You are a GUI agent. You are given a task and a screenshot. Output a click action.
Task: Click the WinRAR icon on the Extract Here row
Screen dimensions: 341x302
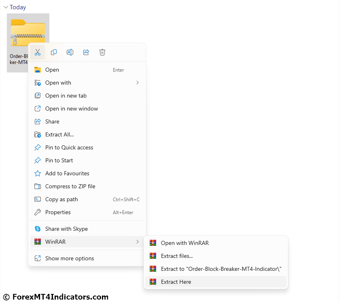pos(153,282)
